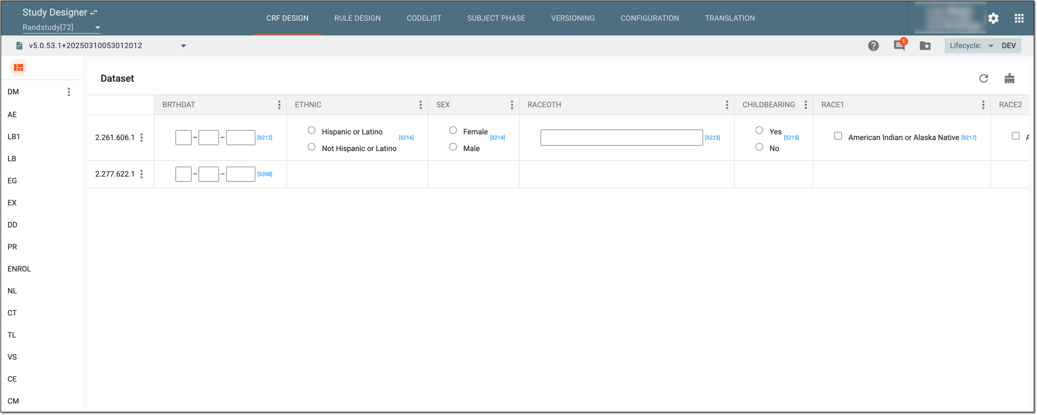The width and height of the screenshot is (1037, 415).
Task: Open row 2.277.622.1 options menu
Action: pos(141,174)
